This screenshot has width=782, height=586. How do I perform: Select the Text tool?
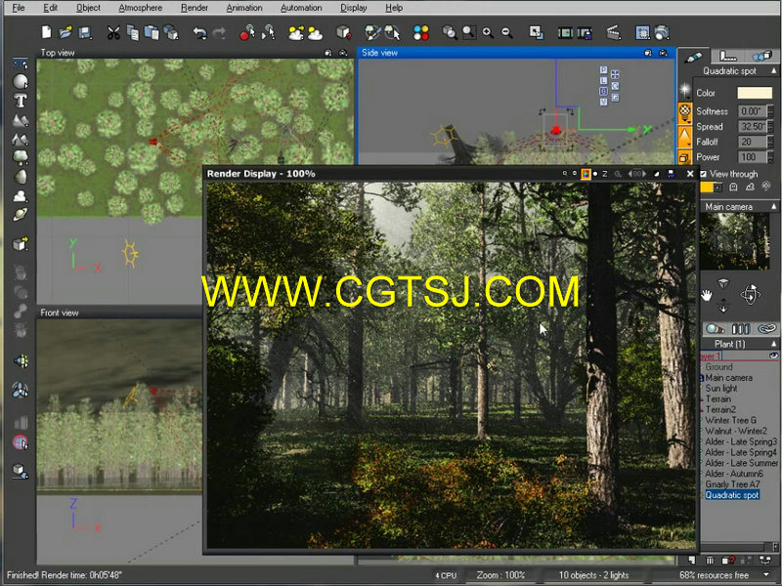tap(21, 101)
